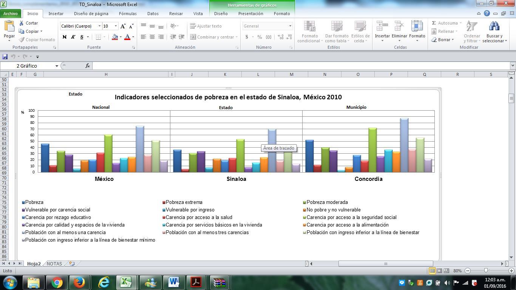Screen dimensions: 516x290
Task: Click the Autosuma sigma icon
Action: [434, 23]
